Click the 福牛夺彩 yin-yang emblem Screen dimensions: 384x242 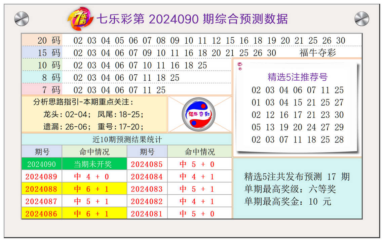[199, 114]
